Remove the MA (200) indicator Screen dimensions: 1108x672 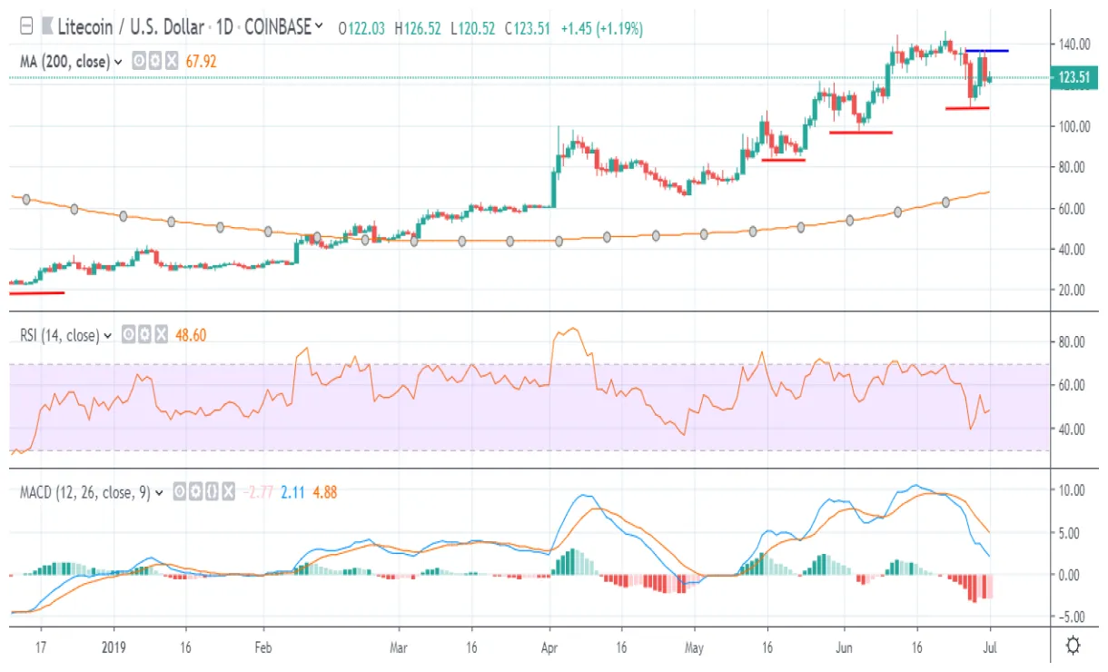click(x=171, y=61)
